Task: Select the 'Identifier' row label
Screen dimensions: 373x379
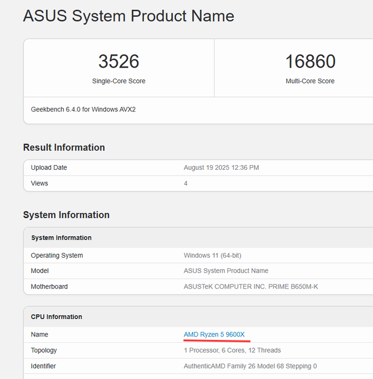Action: (x=43, y=366)
